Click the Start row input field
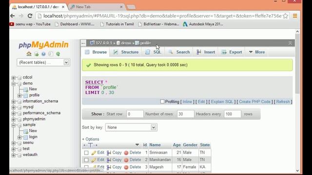This screenshot has width=312, height=175. (135, 114)
